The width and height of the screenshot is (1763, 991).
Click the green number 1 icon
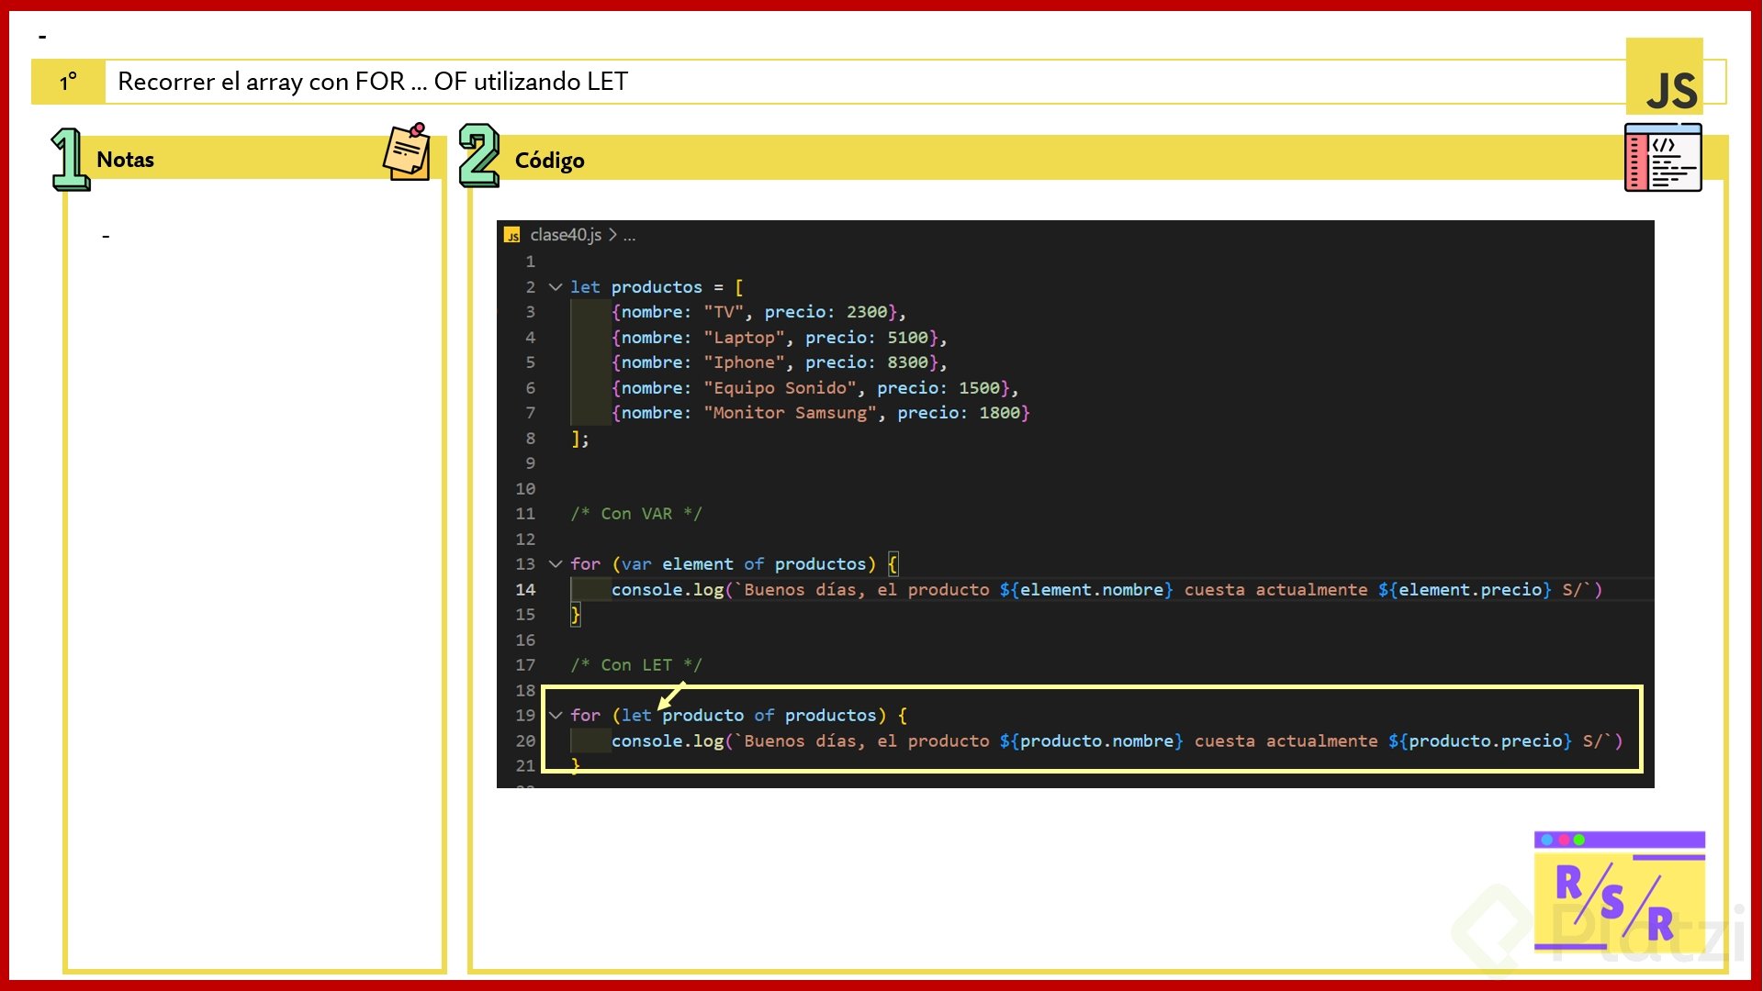[x=69, y=159]
